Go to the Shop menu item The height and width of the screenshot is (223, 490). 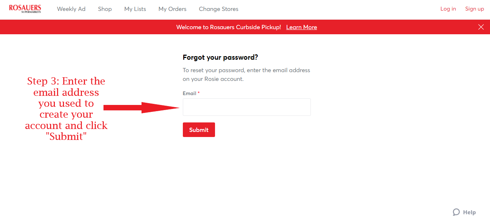[105, 9]
